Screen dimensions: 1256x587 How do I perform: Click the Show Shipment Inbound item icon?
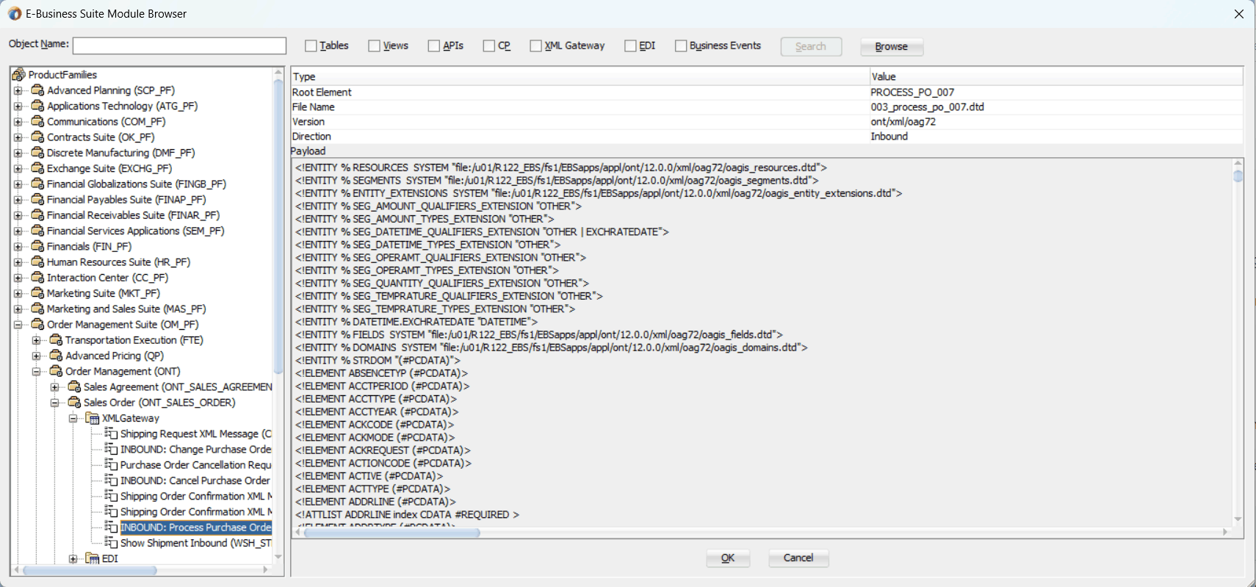(111, 542)
